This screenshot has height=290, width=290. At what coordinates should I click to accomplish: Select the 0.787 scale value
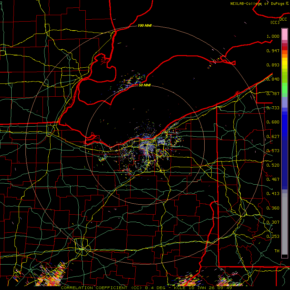coord(273,93)
